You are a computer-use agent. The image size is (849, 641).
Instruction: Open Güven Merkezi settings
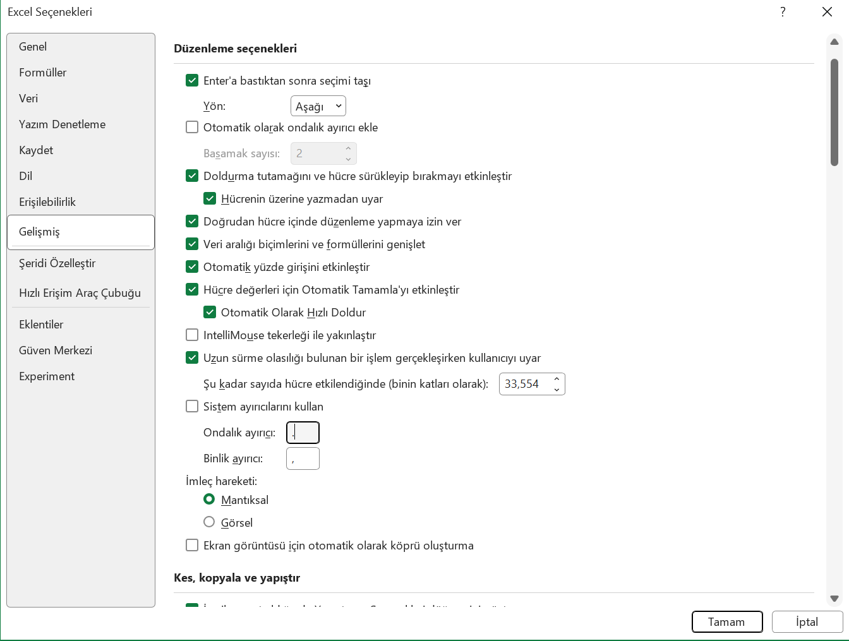coord(81,350)
